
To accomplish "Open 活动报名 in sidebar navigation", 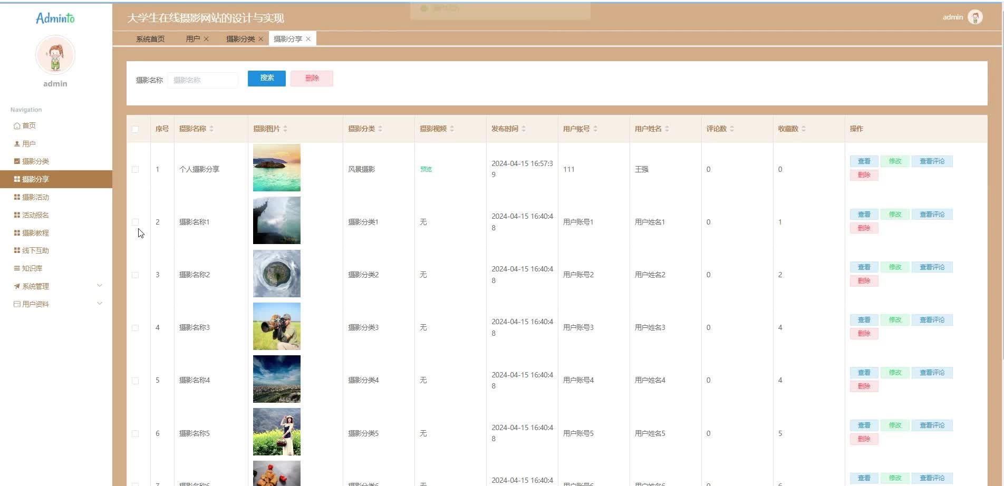I will click(x=56, y=215).
